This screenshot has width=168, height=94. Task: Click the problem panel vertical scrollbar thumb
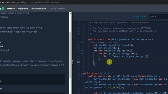coord(70,55)
